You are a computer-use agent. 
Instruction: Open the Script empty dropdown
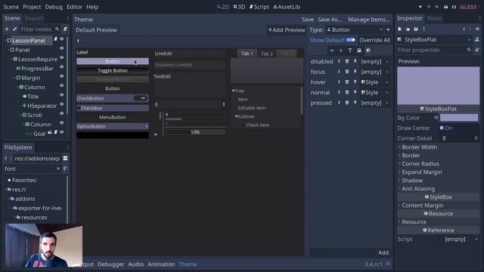(459, 239)
